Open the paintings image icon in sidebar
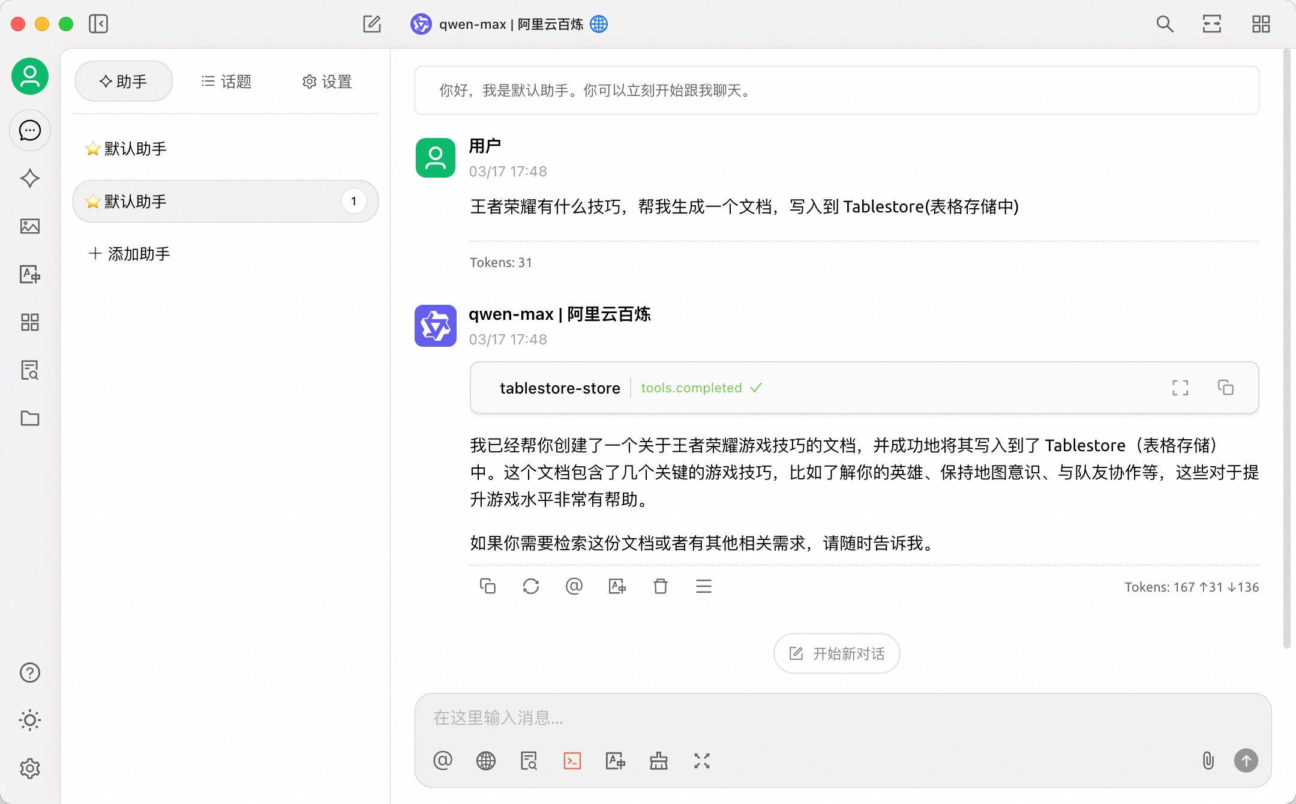Image resolution: width=1296 pixels, height=804 pixels. (x=29, y=226)
